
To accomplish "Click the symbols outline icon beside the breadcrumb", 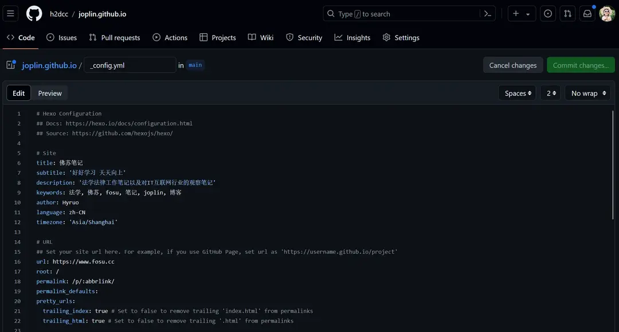I will [x=10, y=65].
